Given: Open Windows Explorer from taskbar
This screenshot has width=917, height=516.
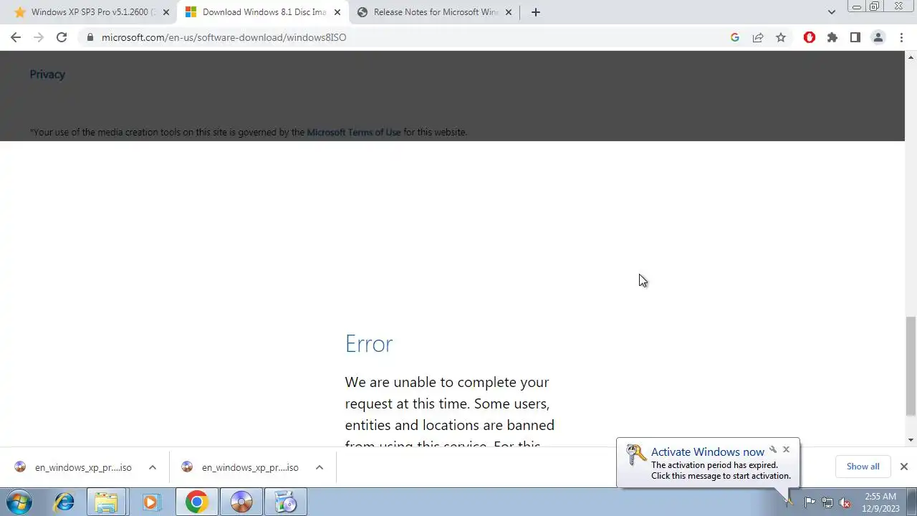Looking at the screenshot, I should point(106,502).
